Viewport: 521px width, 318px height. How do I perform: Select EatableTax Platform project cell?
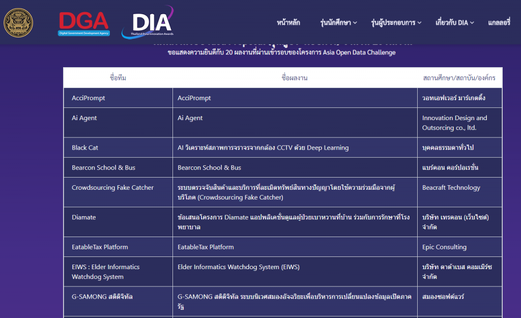tap(295, 247)
